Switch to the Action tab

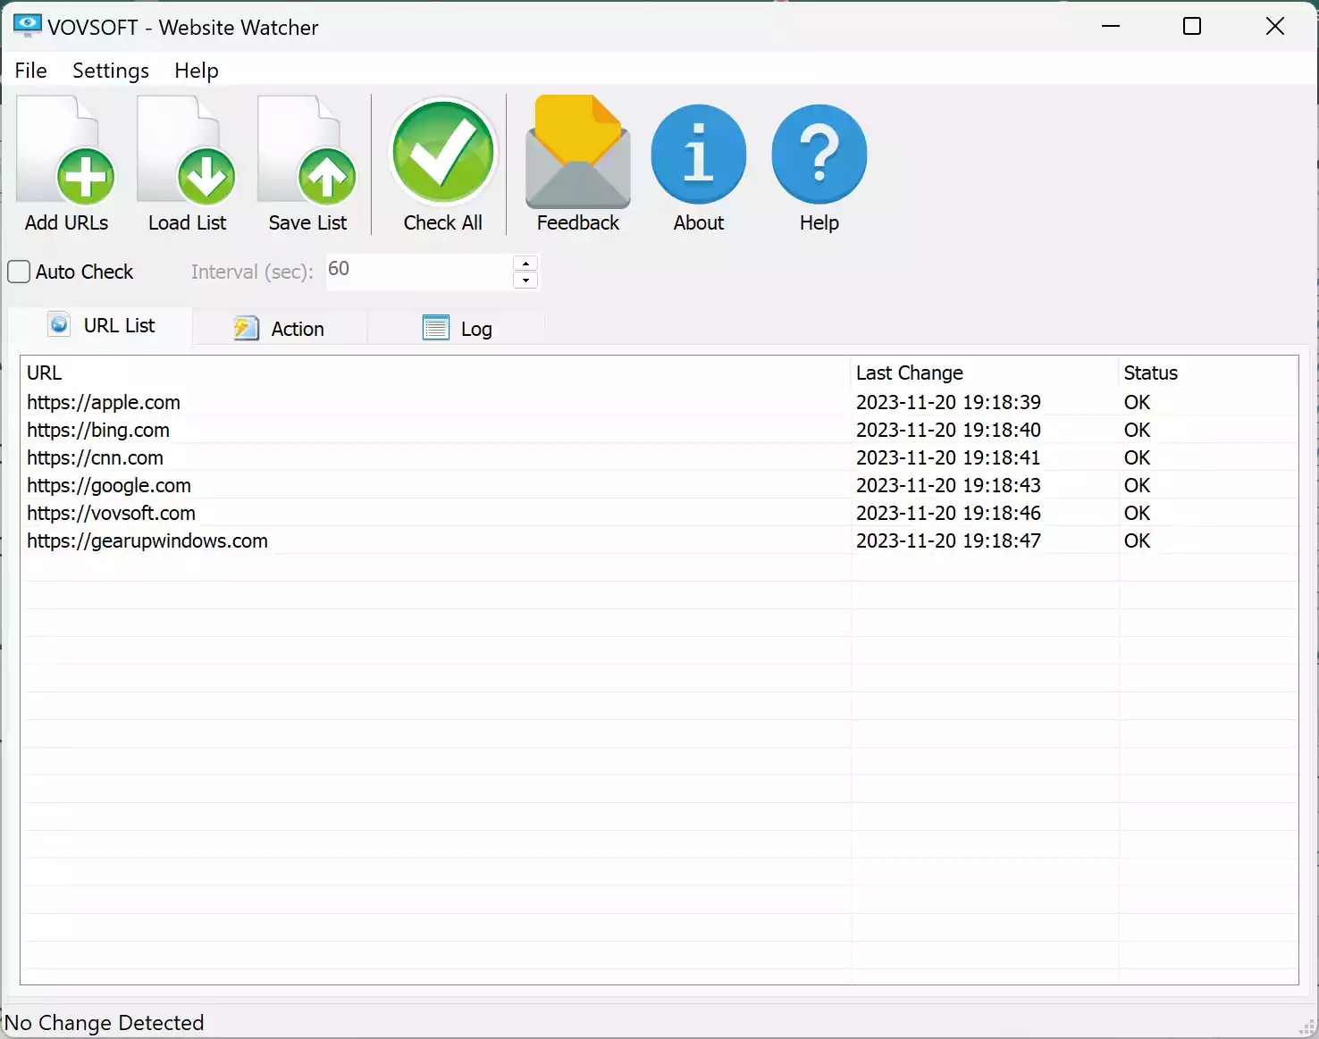[280, 329]
